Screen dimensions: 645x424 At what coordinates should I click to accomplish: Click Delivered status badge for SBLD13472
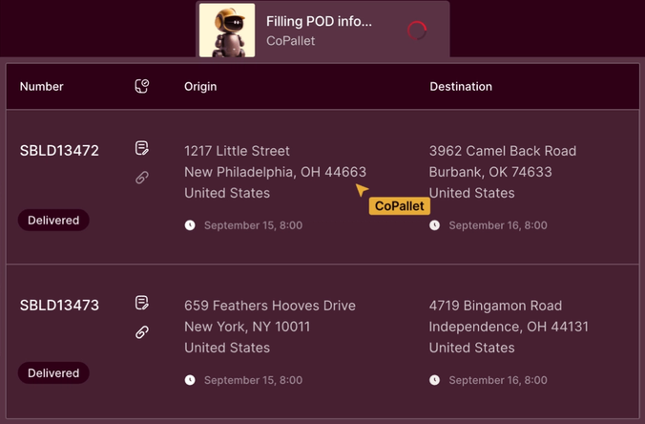[53, 220]
